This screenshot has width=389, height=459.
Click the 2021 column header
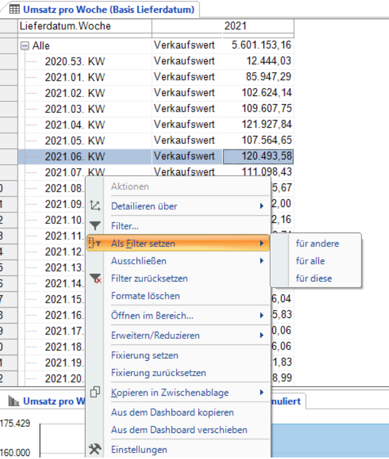pos(235,27)
